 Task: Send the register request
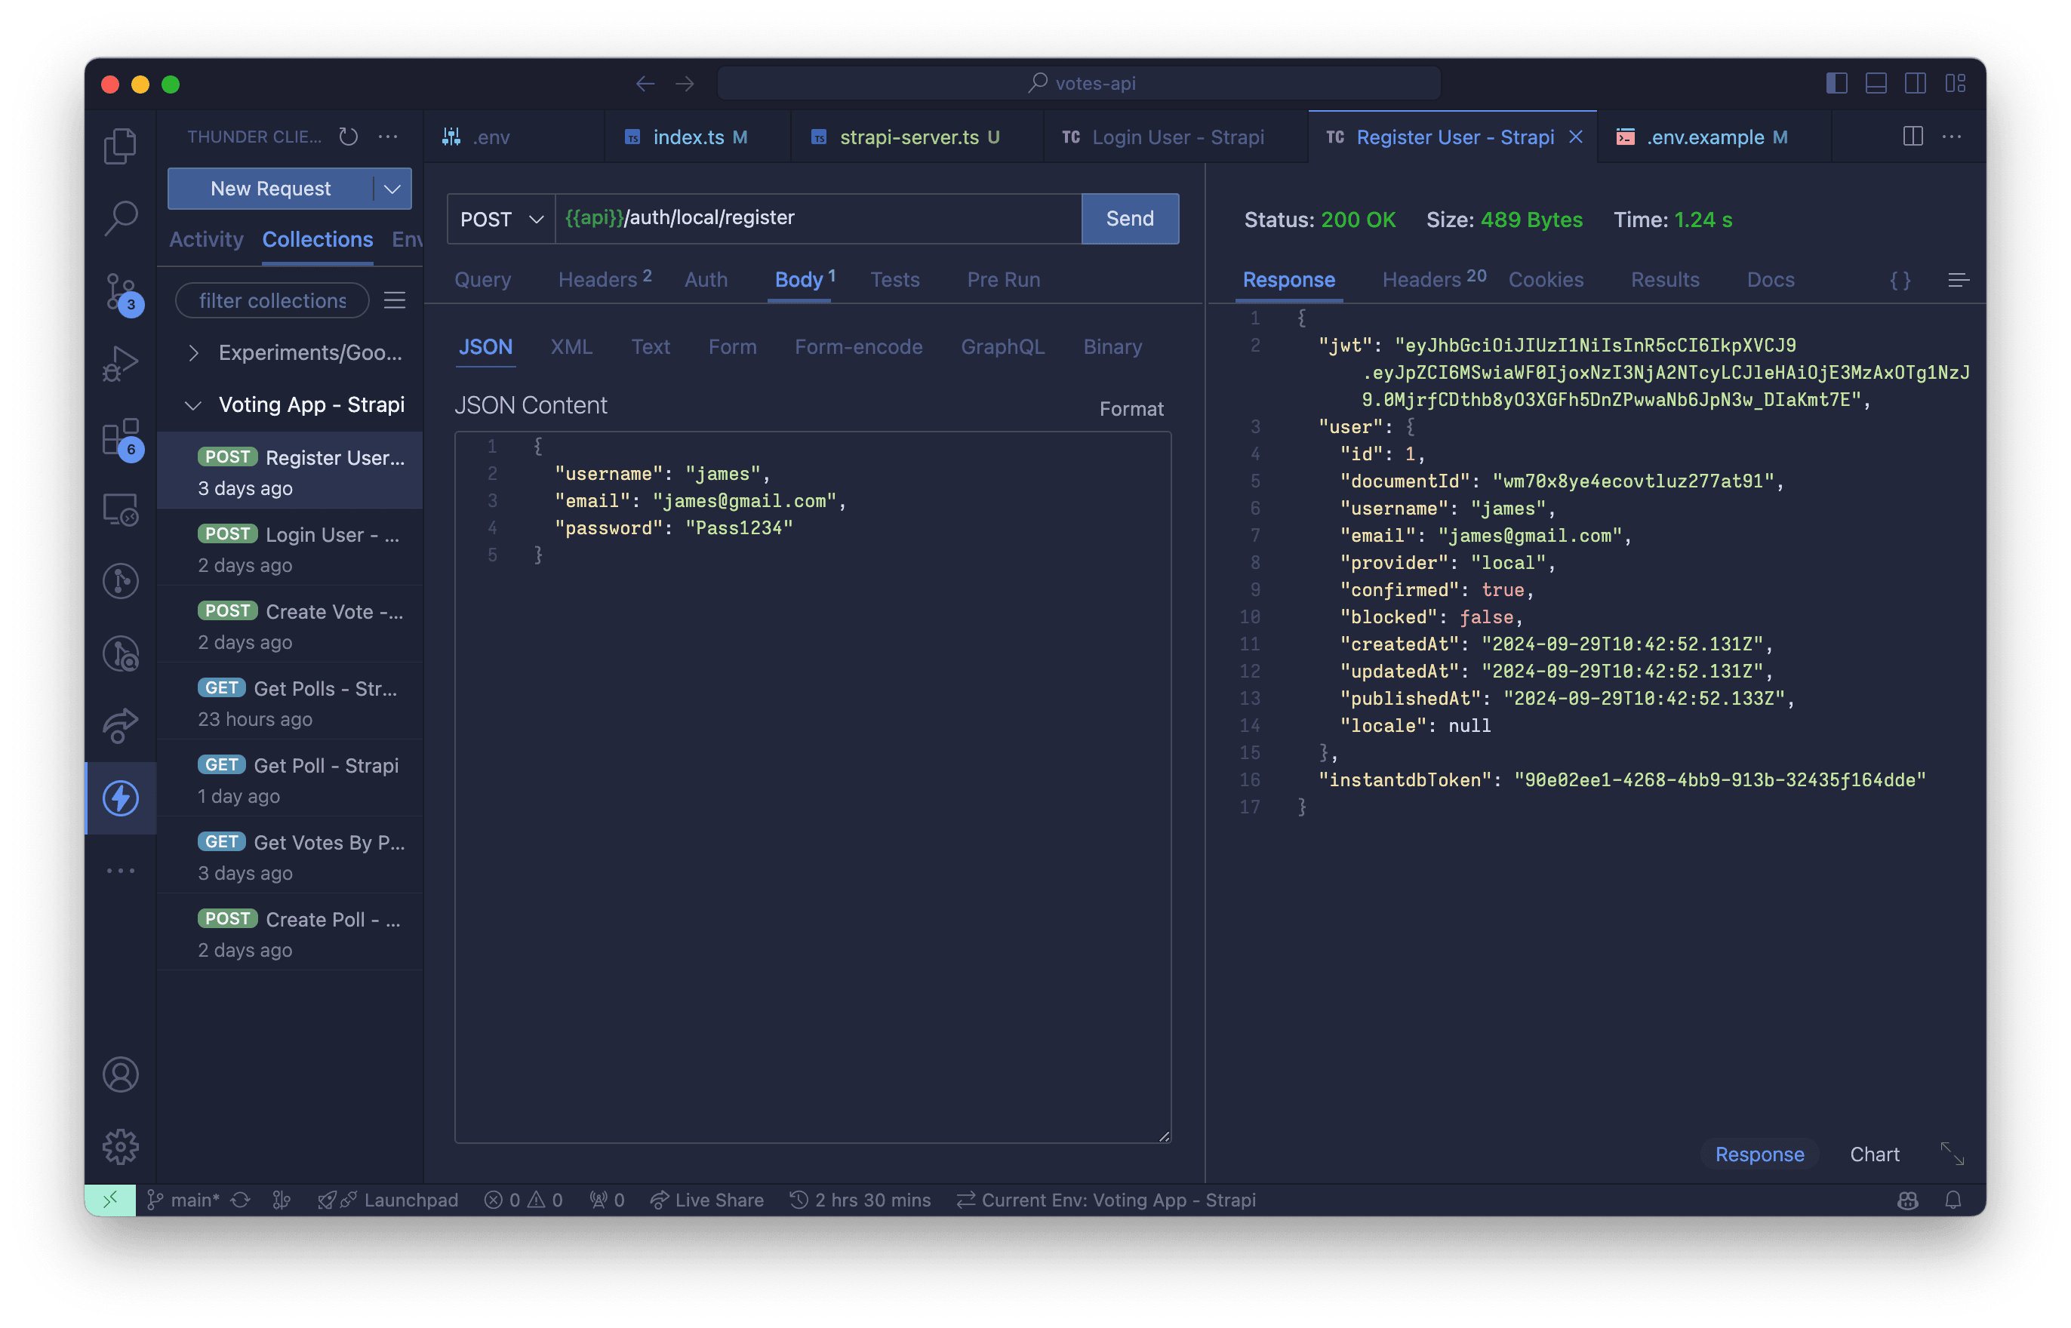coord(1130,218)
